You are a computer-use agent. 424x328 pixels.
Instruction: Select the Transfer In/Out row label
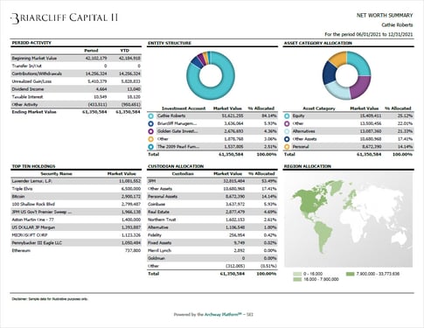(x=27, y=66)
